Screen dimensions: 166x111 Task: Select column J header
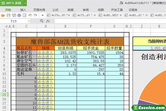(142, 26)
